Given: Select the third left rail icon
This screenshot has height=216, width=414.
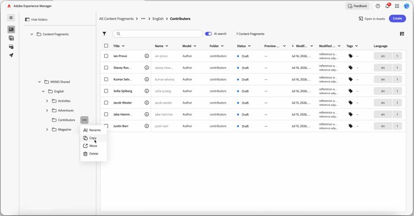Looking at the screenshot, I should pos(11,47).
